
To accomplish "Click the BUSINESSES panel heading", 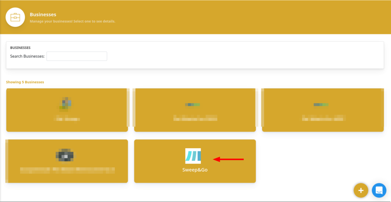I will pyautogui.click(x=20, y=48).
